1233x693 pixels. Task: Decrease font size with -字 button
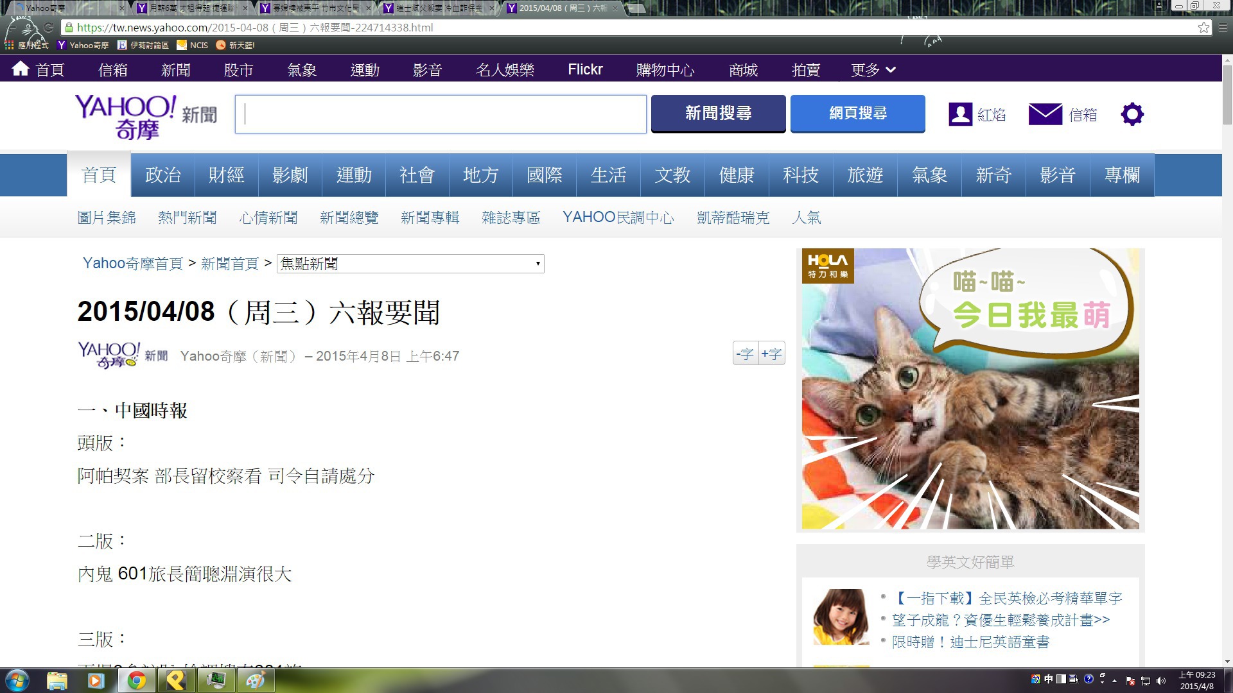pyautogui.click(x=745, y=354)
